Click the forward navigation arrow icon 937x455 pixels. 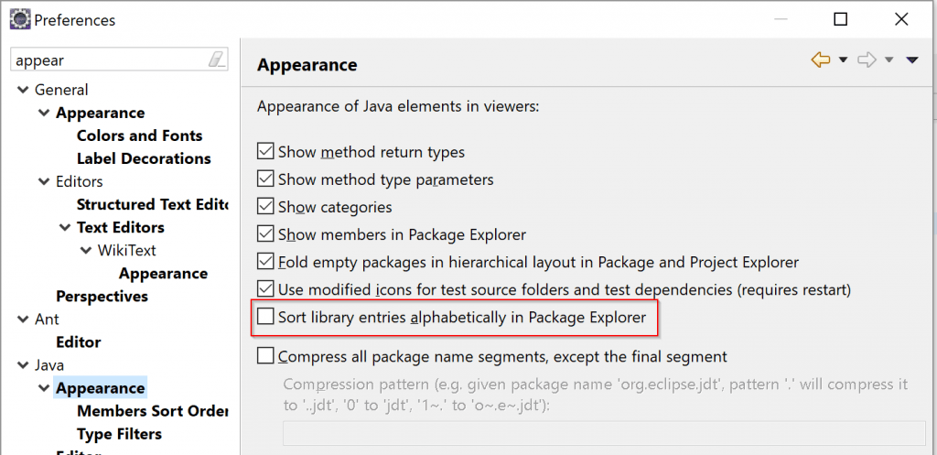coord(867,60)
